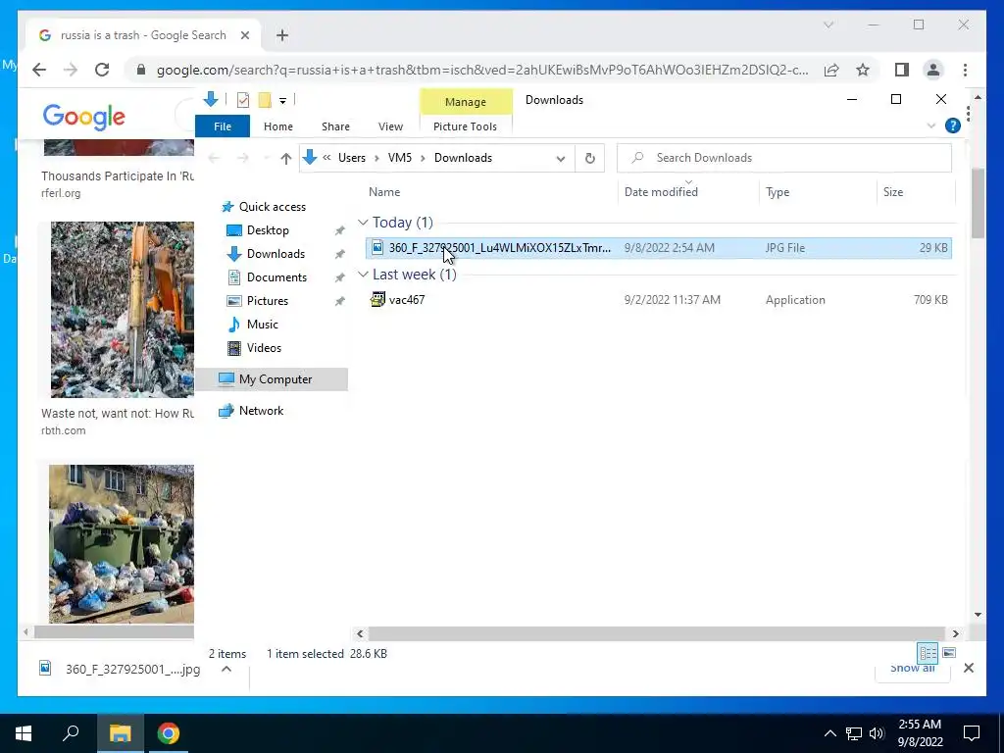Expand the Explorer ribbon chevron
The width and height of the screenshot is (1004, 753).
click(931, 126)
